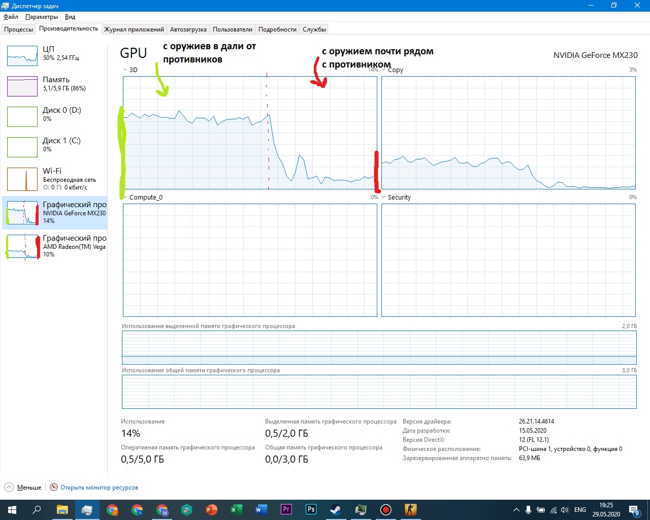Click the red record button taskbar icon
The width and height of the screenshot is (650, 520).
(x=385, y=509)
